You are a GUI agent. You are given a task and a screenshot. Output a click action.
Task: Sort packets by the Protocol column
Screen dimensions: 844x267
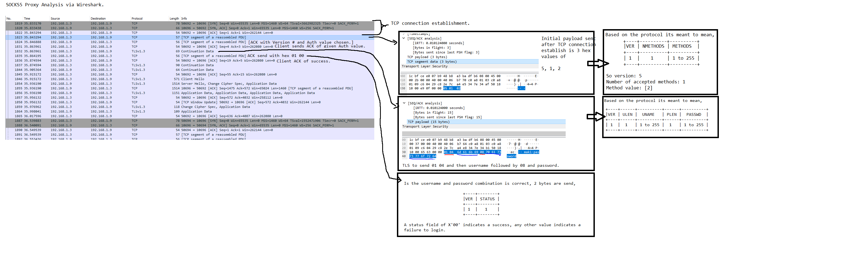137,18
